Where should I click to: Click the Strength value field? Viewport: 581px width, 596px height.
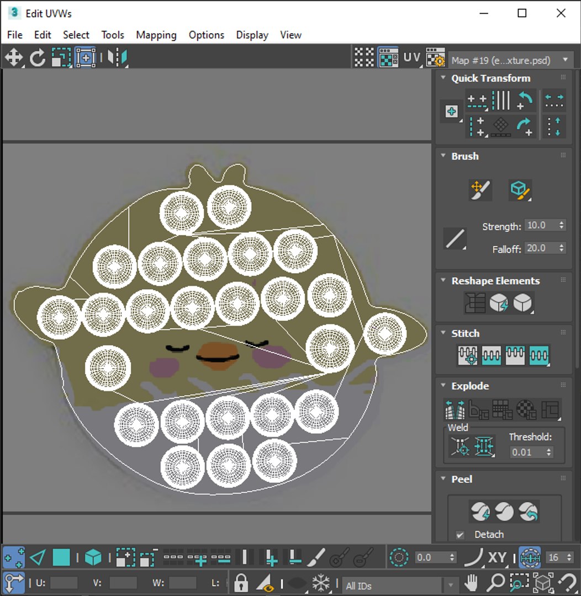click(x=541, y=225)
